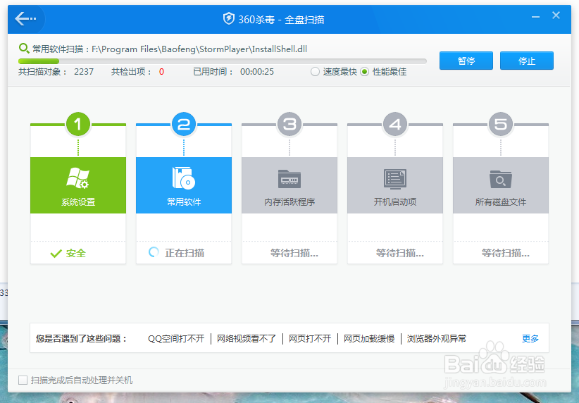Screen dimensions: 579x403
Task: Click 等待扫描 status under 开机启动项
Action: 399,253
